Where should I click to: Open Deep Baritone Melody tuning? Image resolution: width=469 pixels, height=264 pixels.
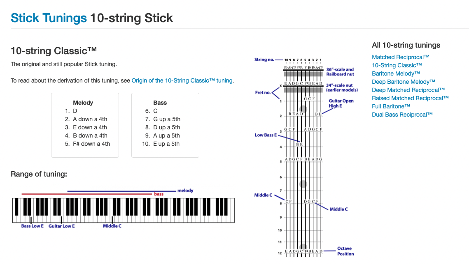pos(403,82)
